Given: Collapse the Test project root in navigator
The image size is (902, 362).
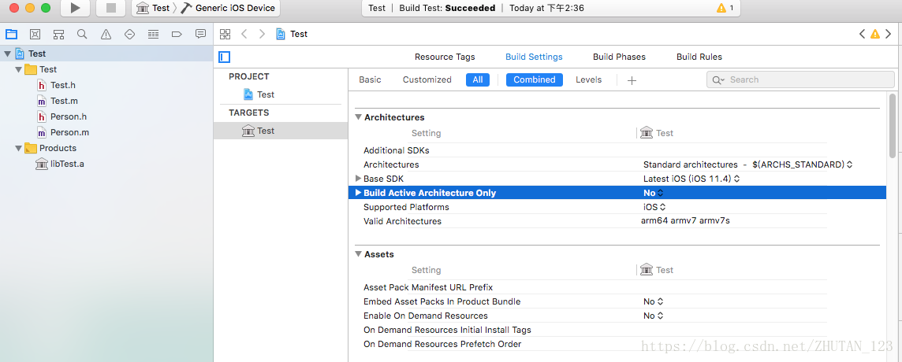Looking at the screenshot, I should point(7,54).
